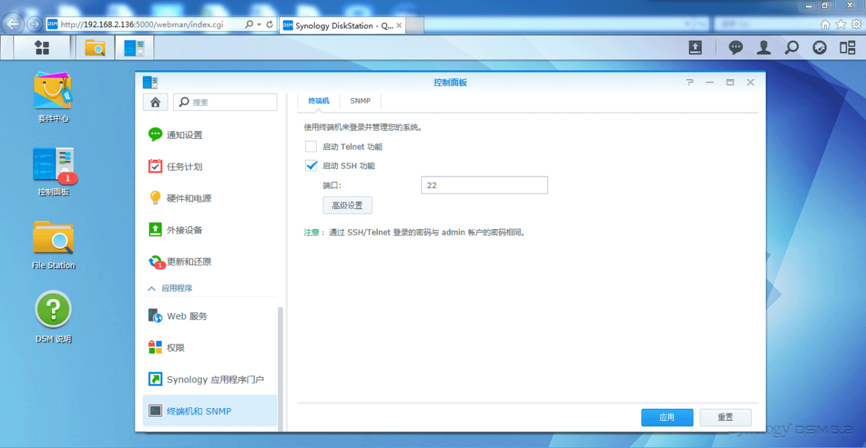Disable the 启动 SSH 功能 checkbox
The height and width of the screenshot is (448, 866).
(311, 166)
